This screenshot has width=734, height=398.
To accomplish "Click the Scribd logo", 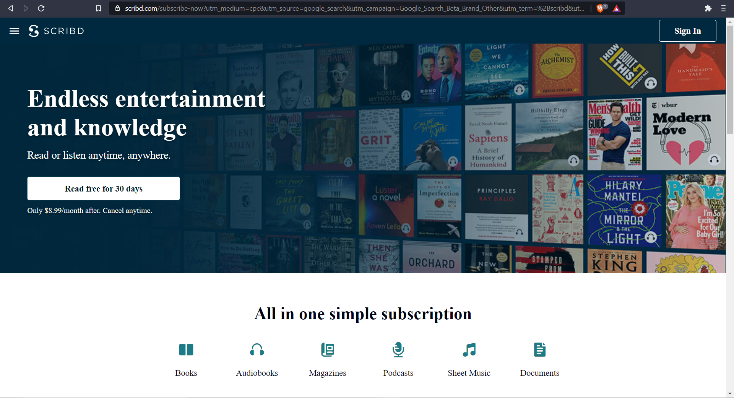I will [x=56, y=31].
